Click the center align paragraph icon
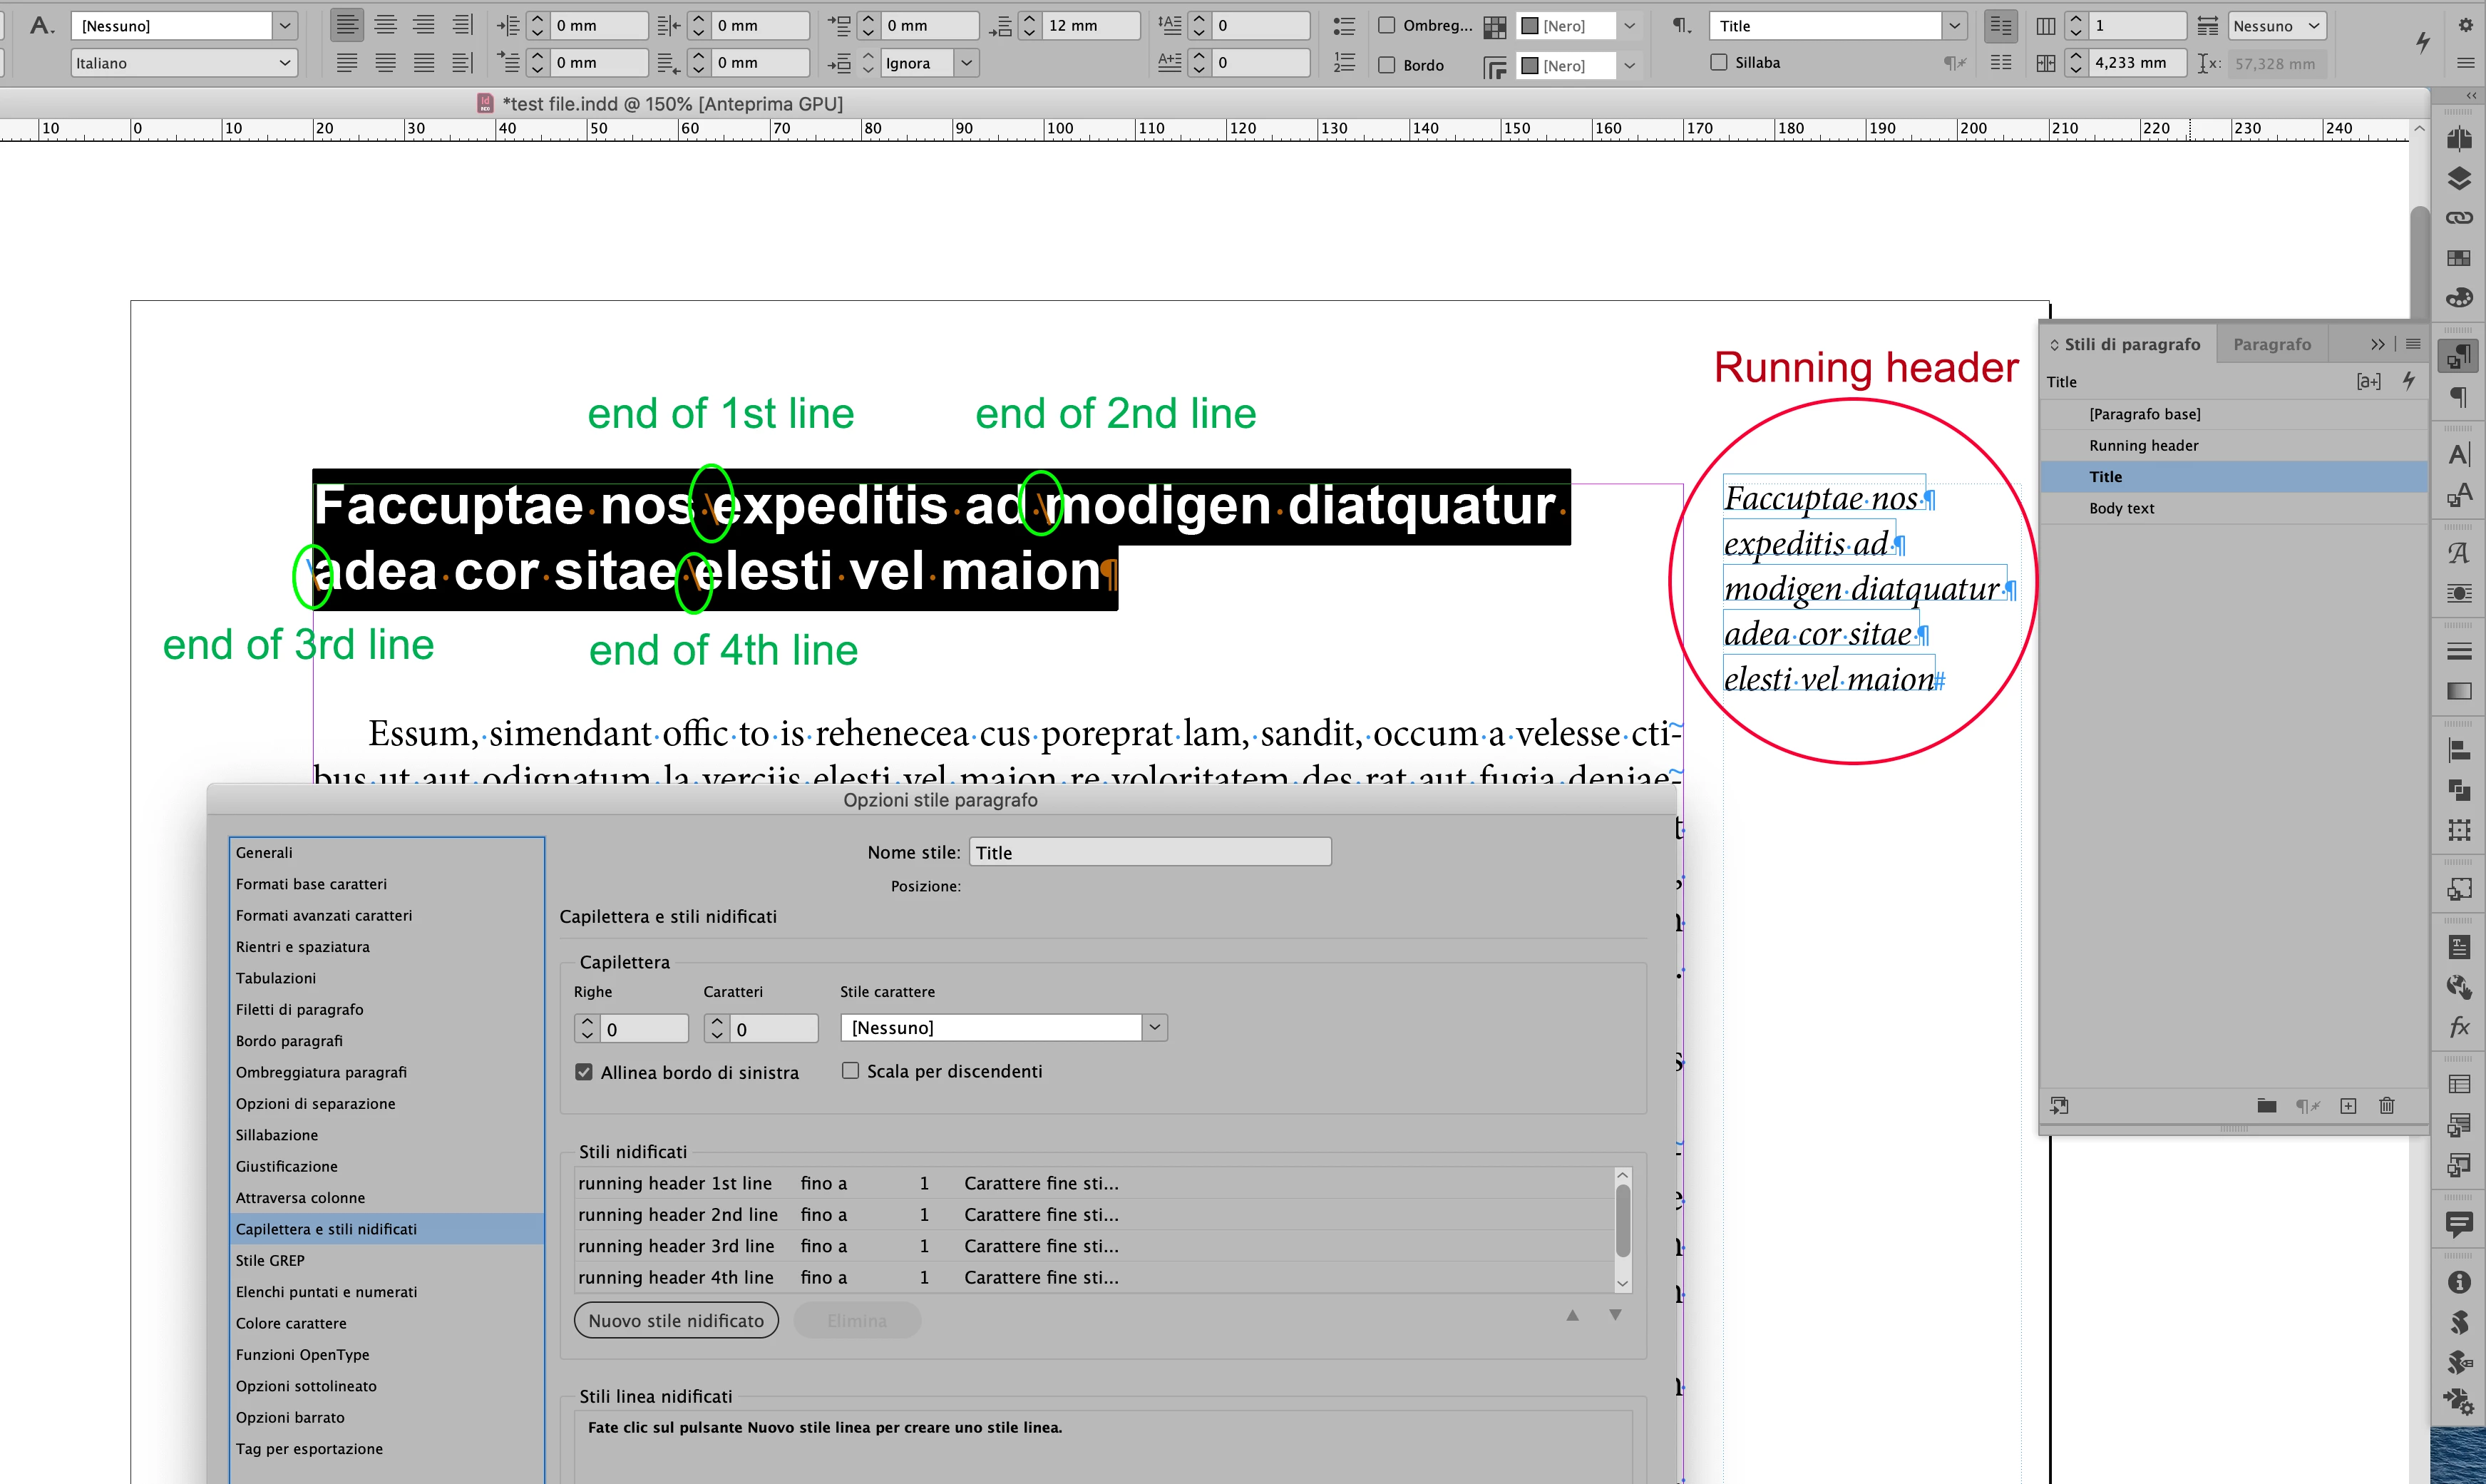 coord(385,25)
